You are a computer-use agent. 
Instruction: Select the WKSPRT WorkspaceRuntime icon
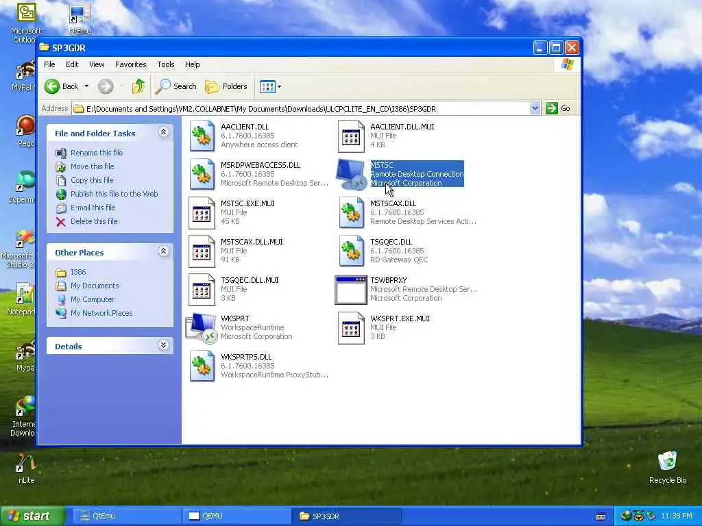(202, 328)
